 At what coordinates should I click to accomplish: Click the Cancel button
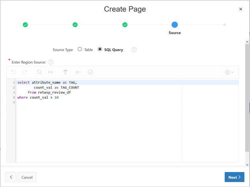pos(27,177)
